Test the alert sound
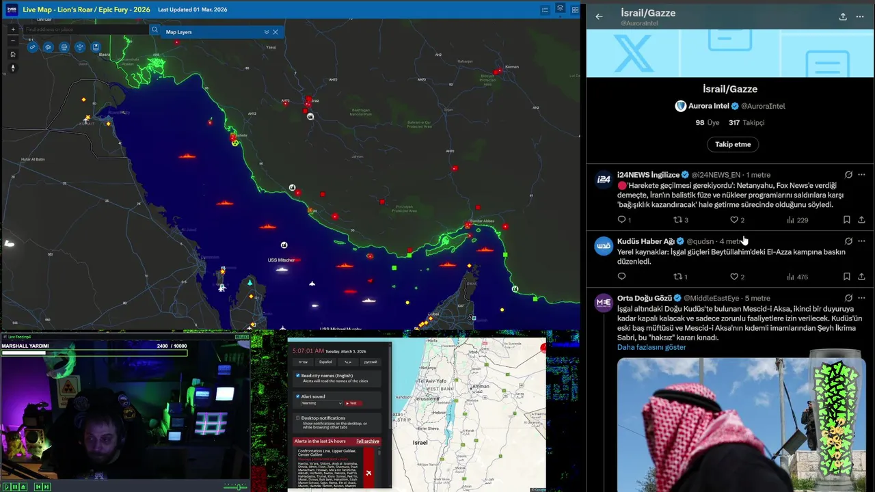 pos(353,403)
